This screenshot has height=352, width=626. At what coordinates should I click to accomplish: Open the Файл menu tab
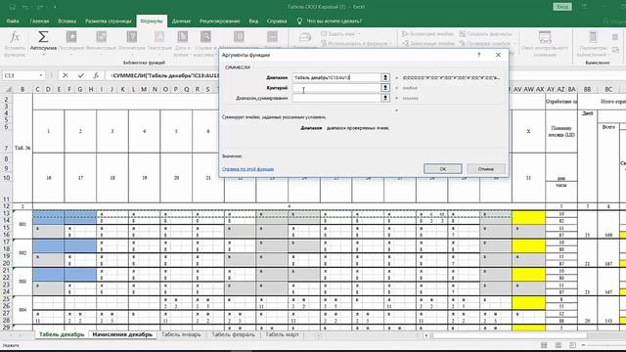(x=13, y=22)
